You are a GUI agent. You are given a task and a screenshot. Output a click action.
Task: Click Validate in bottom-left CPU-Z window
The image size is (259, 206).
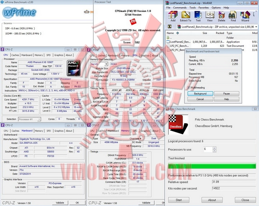point(60,202)
